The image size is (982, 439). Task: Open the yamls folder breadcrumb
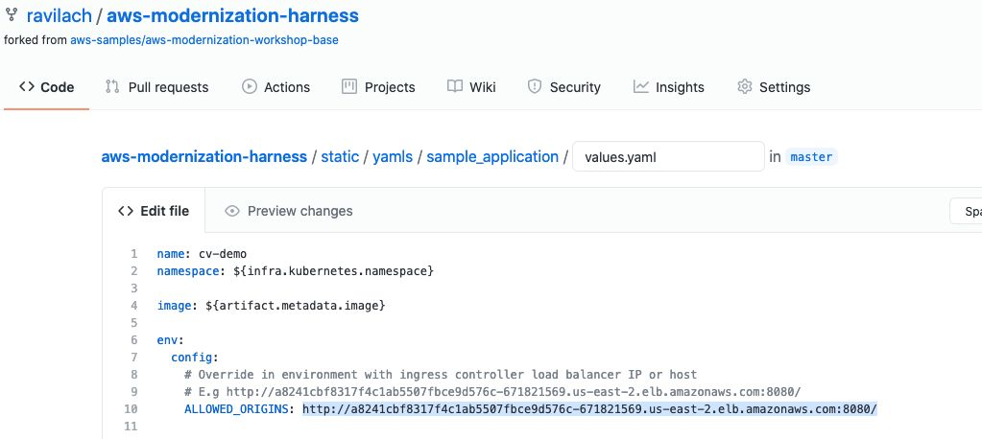coord(393,156)
